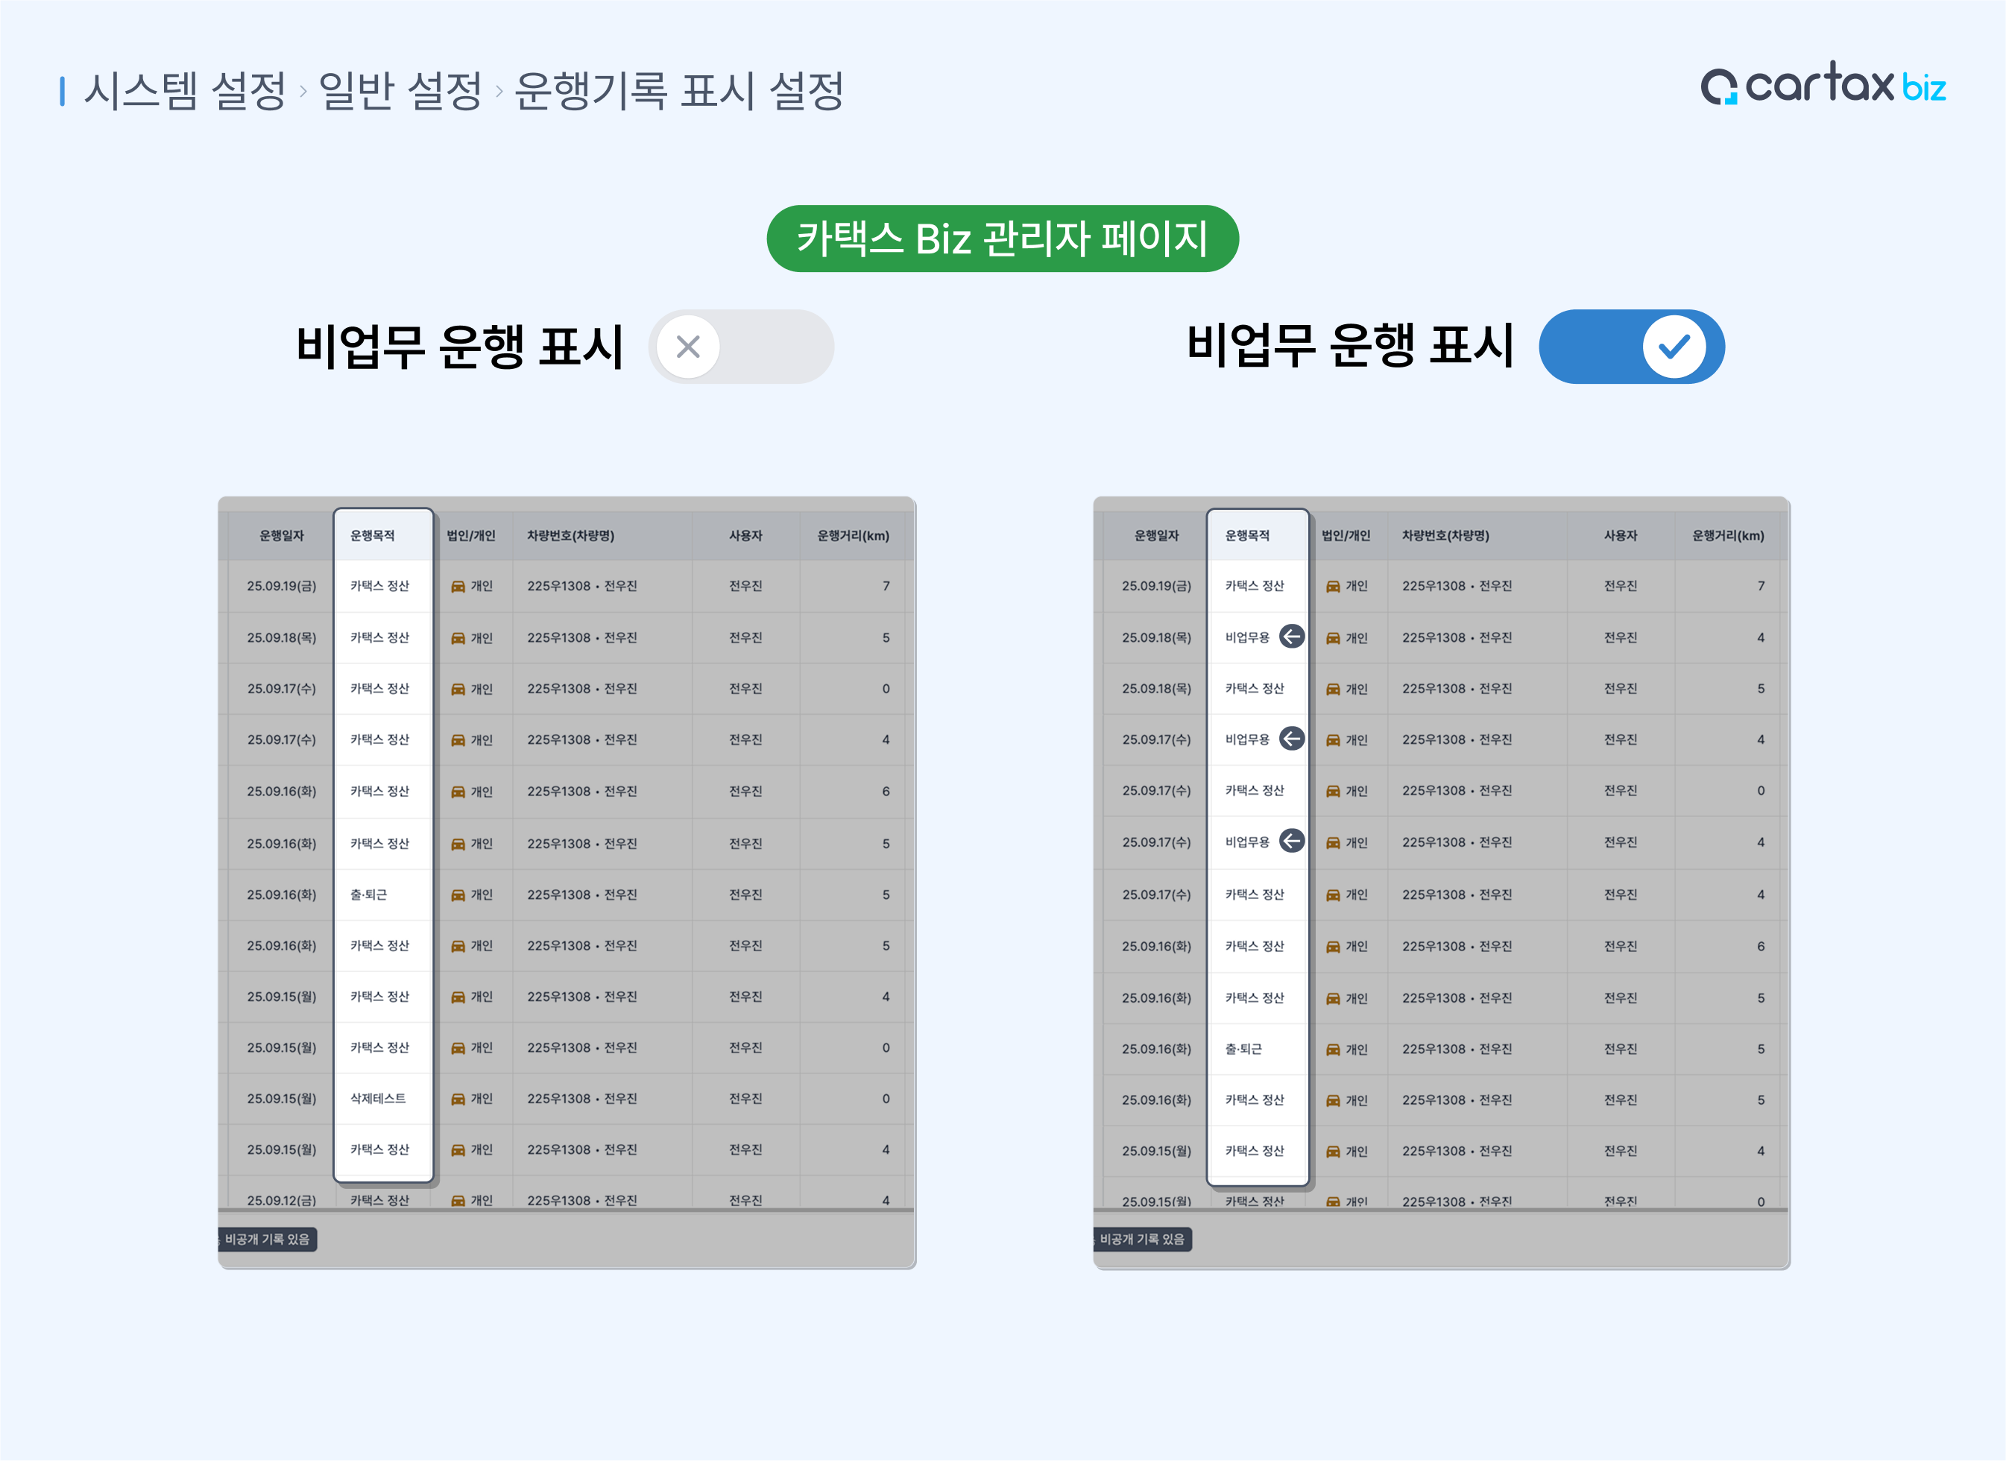2006x1461 pixels.
Task: Select 운행기록 표시 설정 breadcrumb item
Action: 678,90
